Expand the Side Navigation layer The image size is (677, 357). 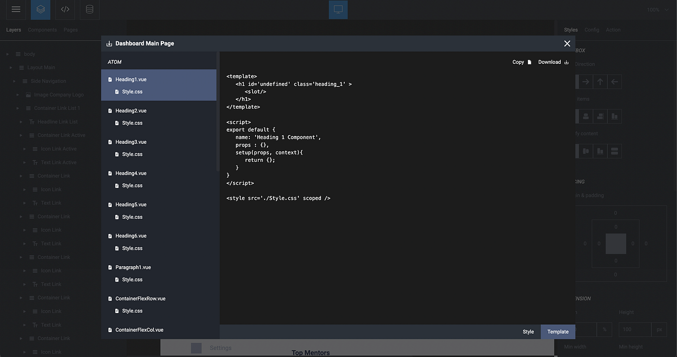(14, 81)
